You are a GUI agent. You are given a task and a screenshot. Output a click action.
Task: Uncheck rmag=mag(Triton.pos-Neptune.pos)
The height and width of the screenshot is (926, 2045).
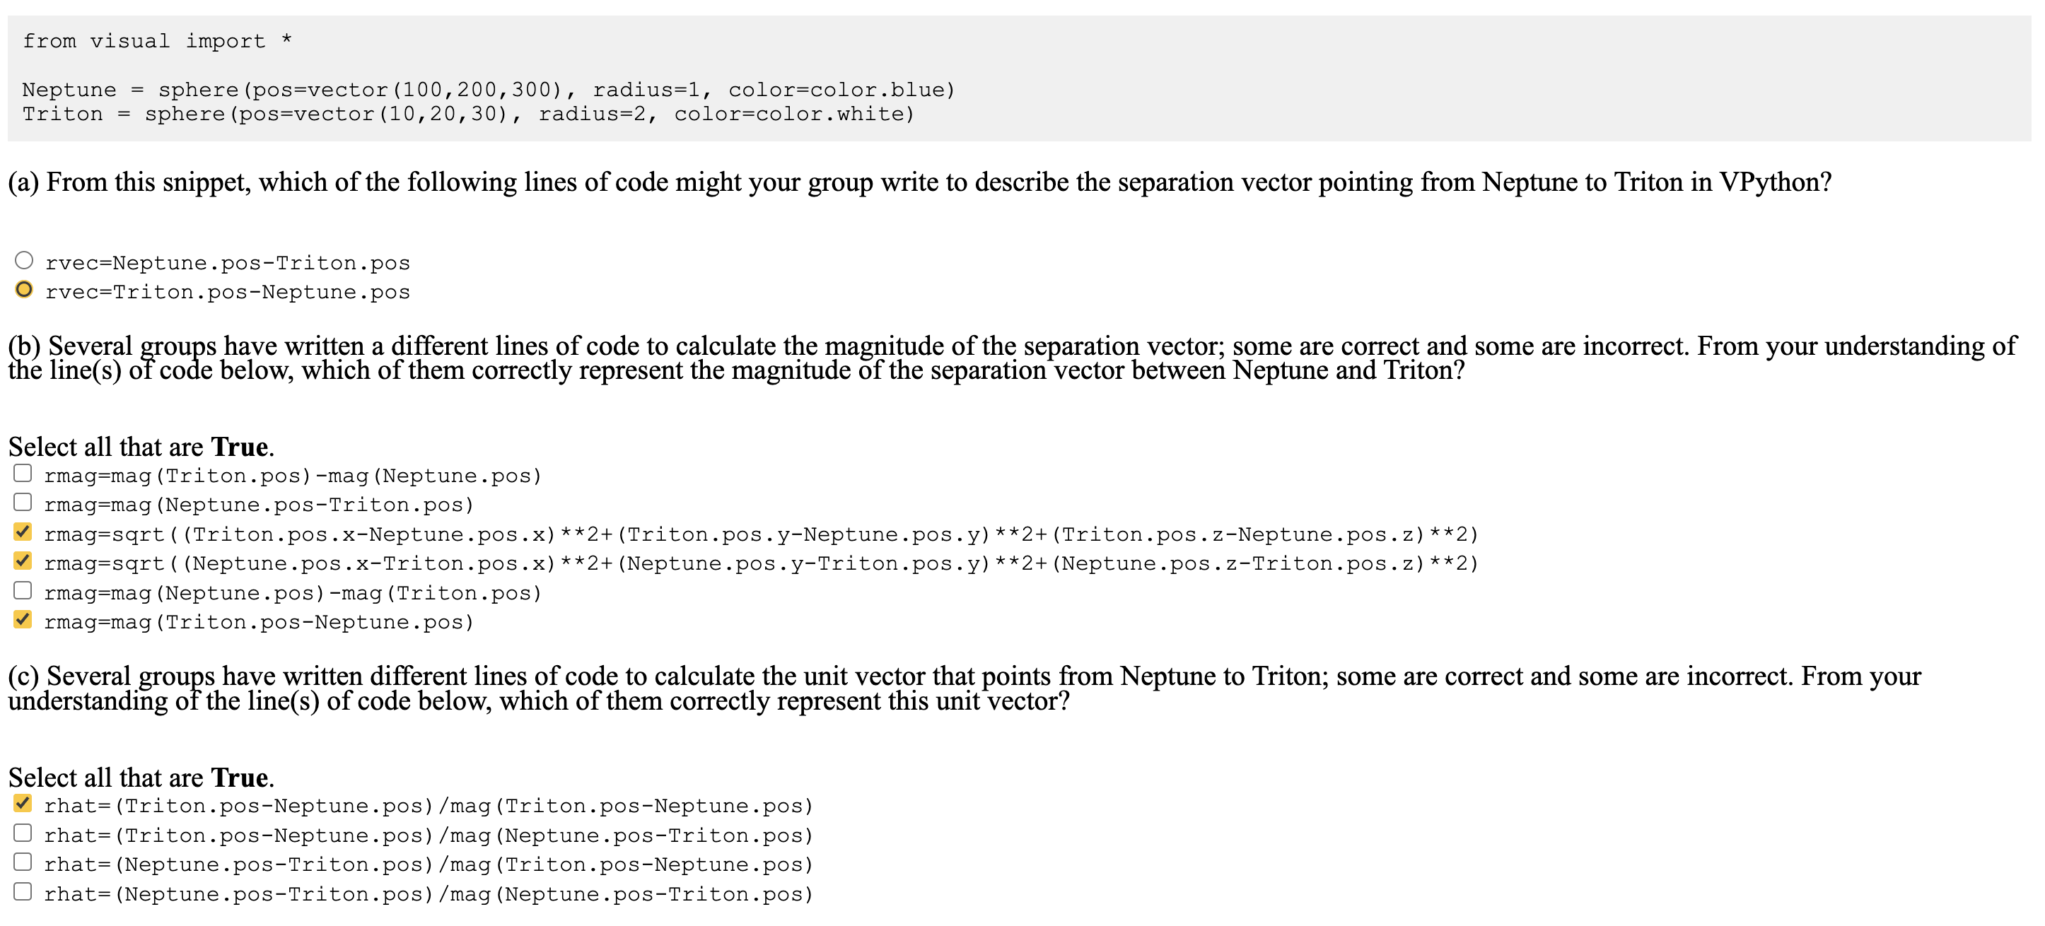tap(23, 620)
